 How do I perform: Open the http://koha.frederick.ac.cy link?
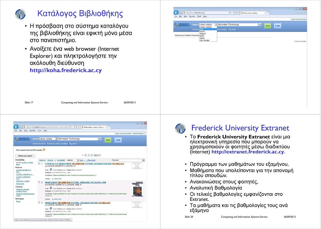pyautogui.click(x=66, y=70)
